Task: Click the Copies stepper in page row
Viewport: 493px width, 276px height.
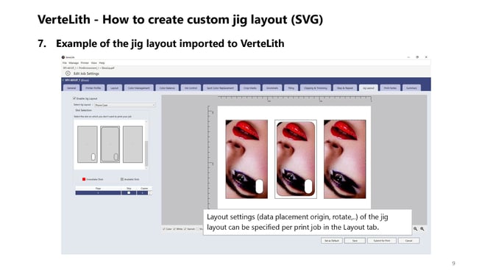Action: click(150, 193)
